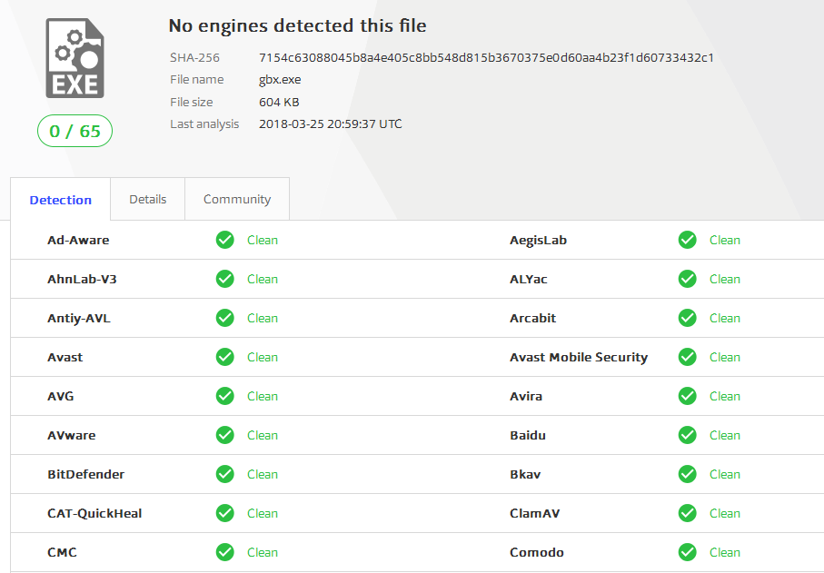Click the Clean result for AVware
Screen dimensions: 824x573
tap(263, 435)
